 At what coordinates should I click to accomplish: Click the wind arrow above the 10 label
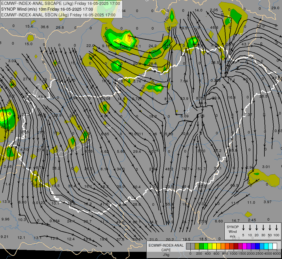pyautogui.click(x=250, y=228)
